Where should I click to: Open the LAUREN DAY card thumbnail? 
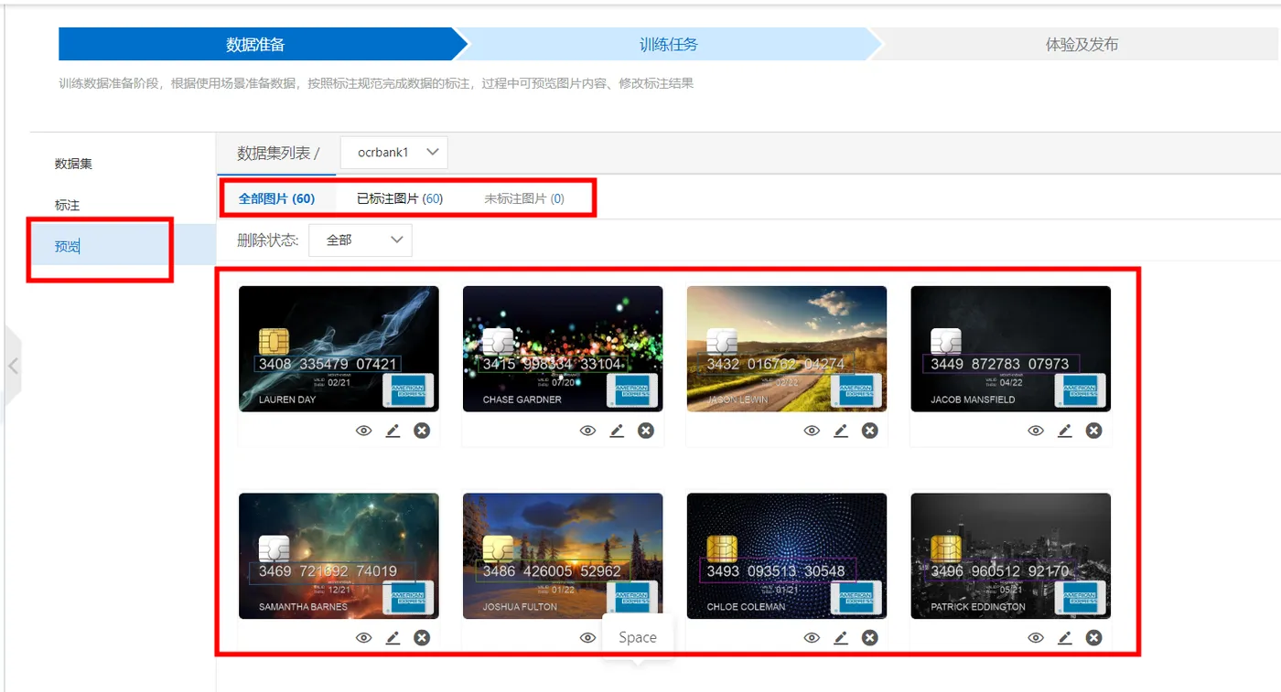tap(339, 349)
